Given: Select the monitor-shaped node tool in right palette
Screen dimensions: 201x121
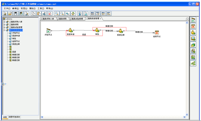Looking at the screenshot, I should click(193, 38).
